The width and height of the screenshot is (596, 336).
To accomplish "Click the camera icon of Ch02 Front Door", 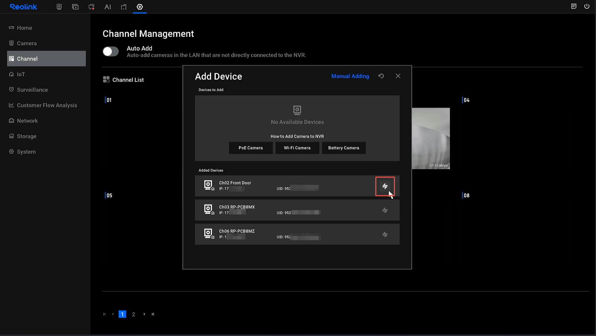I will pyautogui.click(x=209, y=186).
